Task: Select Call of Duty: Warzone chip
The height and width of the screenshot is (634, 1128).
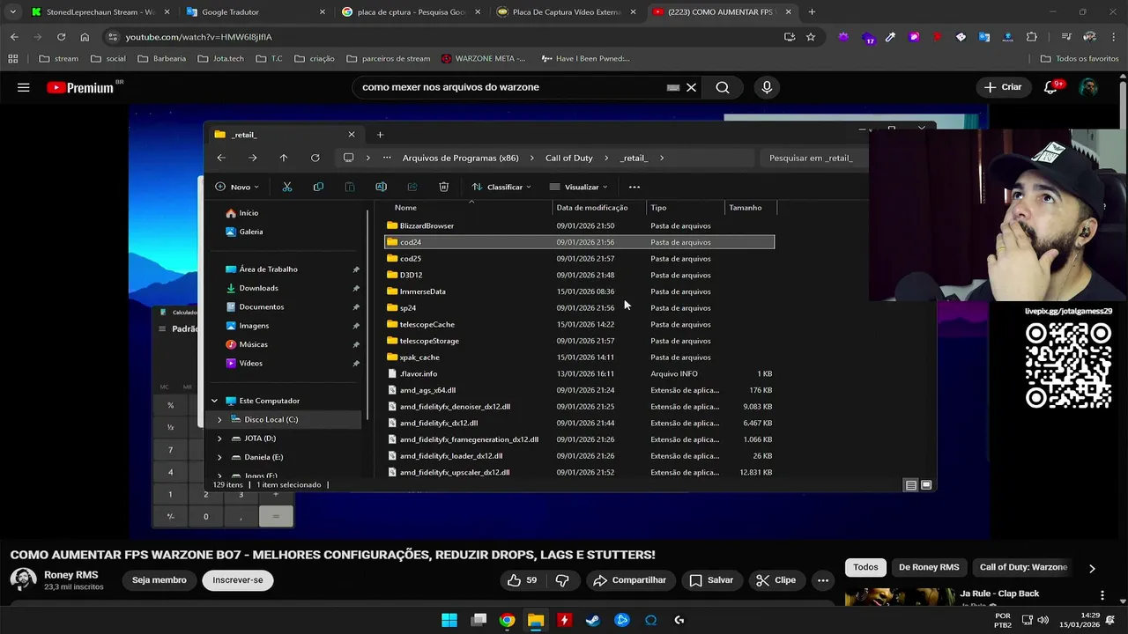Action: [x=1023, y=567]
